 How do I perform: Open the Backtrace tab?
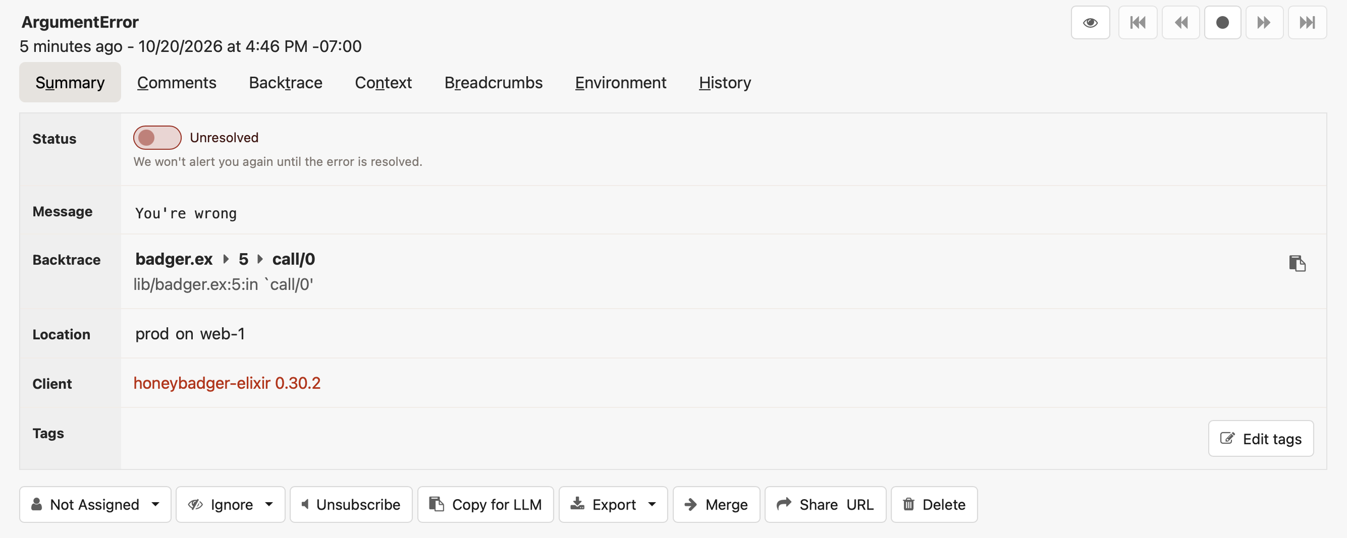coord(286,82)
